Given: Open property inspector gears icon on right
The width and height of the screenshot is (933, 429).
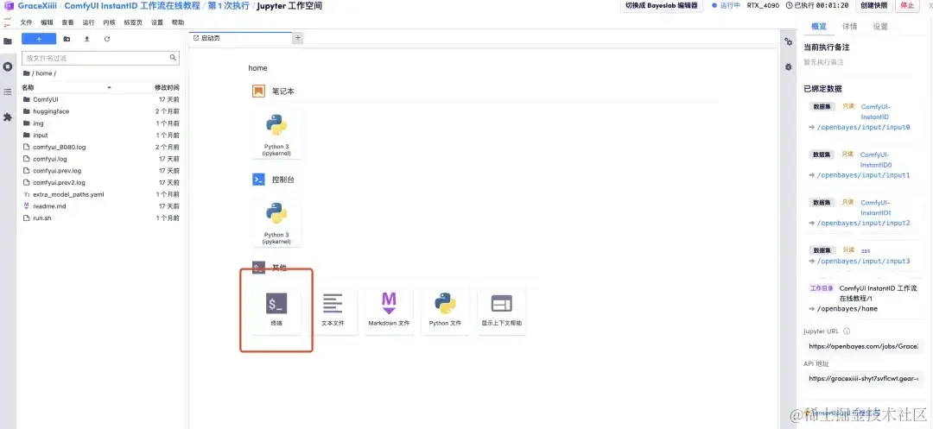Looking at the screenshot, I should (789, 41).
